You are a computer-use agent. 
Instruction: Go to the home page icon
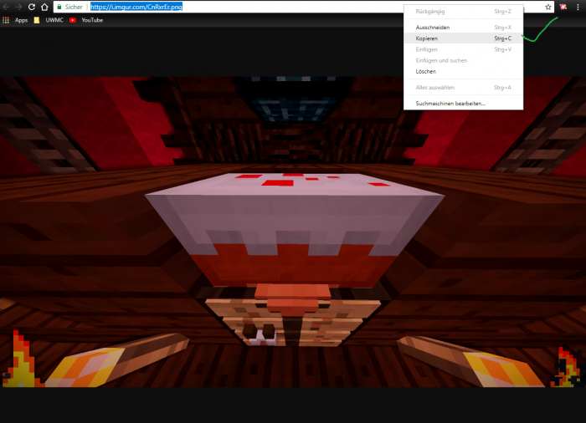(44, 7)
